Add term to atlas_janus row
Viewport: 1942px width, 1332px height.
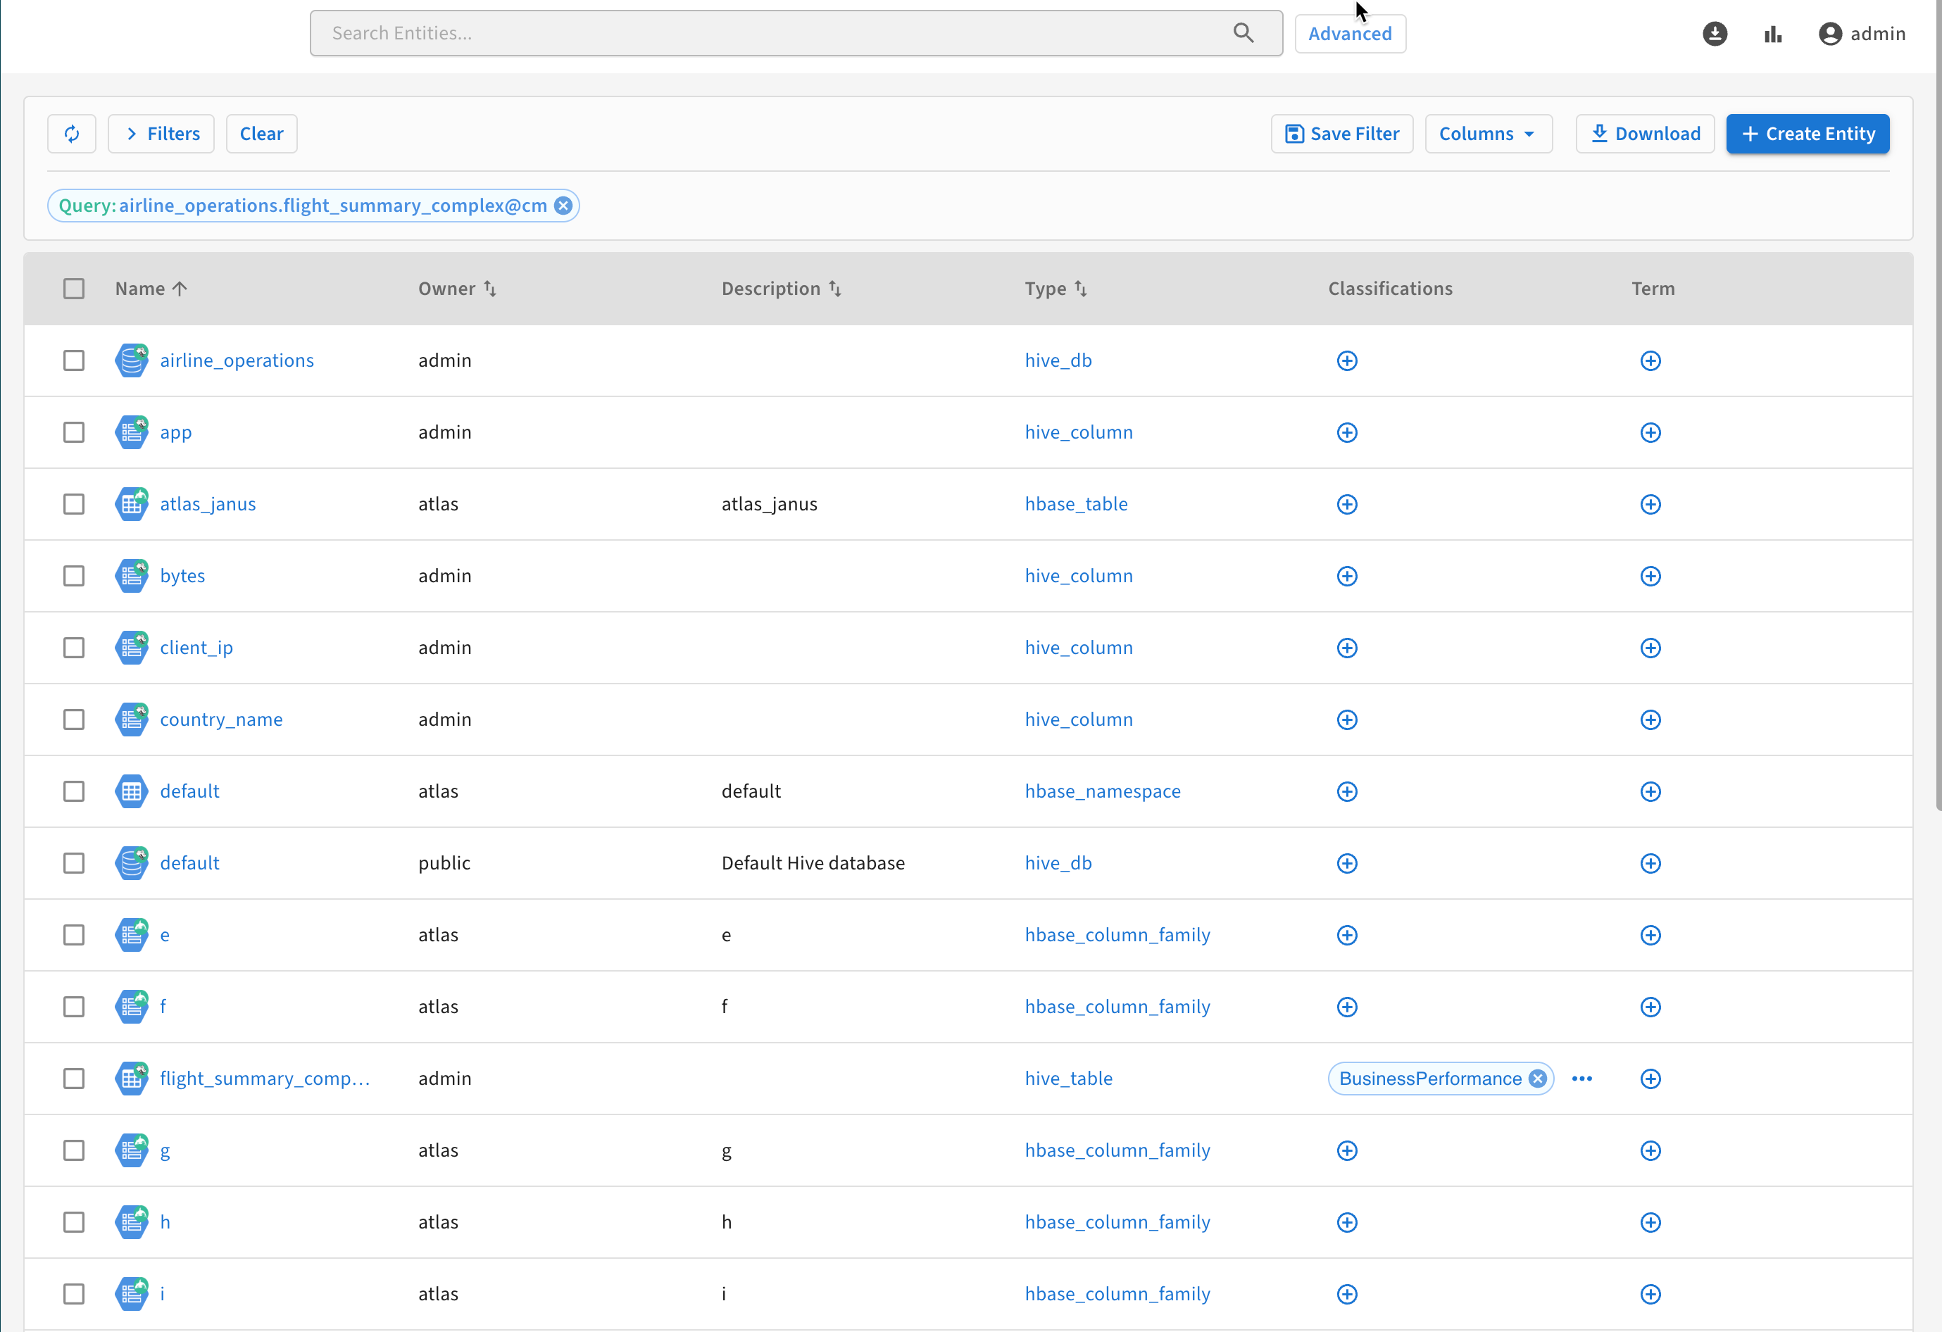click(1650, 504)
